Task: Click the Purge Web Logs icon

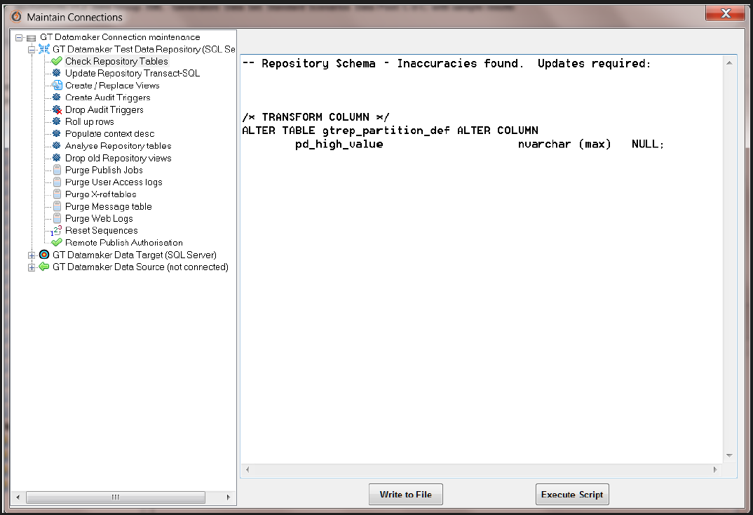Action: tap(57, 218)
